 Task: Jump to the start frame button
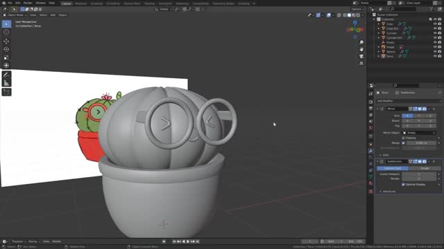[x=174, y=241]
